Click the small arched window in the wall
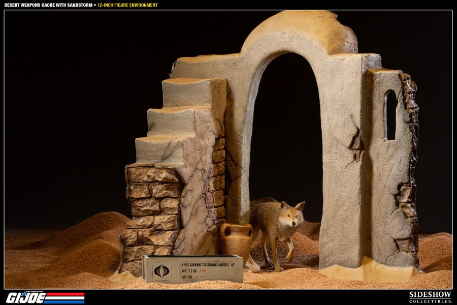 pyautogui.click(x=390, y=115)
